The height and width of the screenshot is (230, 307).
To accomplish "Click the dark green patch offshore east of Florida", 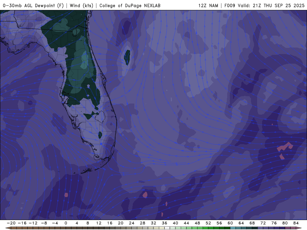I will tap(127, 57).
